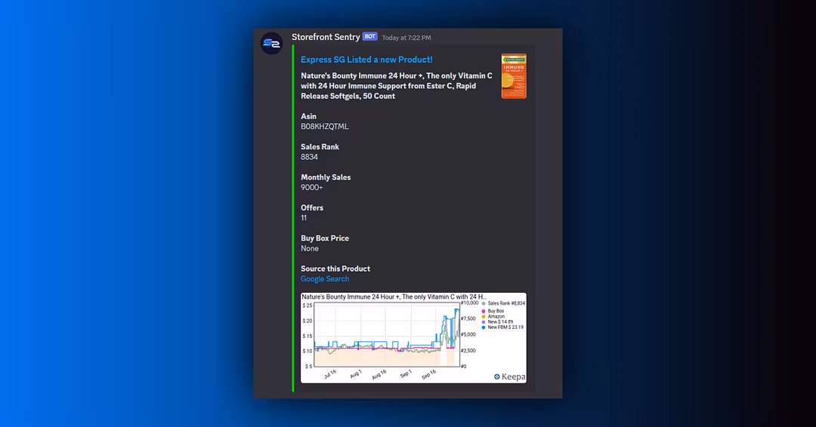Click the Monthly Sales value 9000+
The image size is (816, 427).
pyautogui.click(x=312, y=188)
